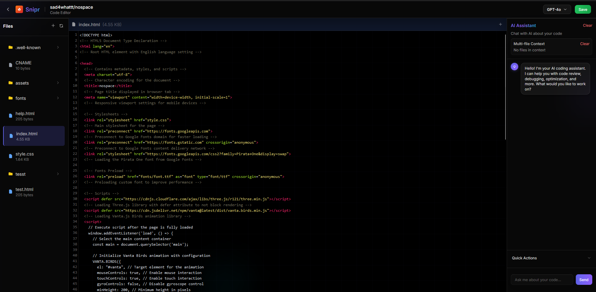Click the editor vertical scrollbar
Screen dimensions: 596x292
(505, 87)
